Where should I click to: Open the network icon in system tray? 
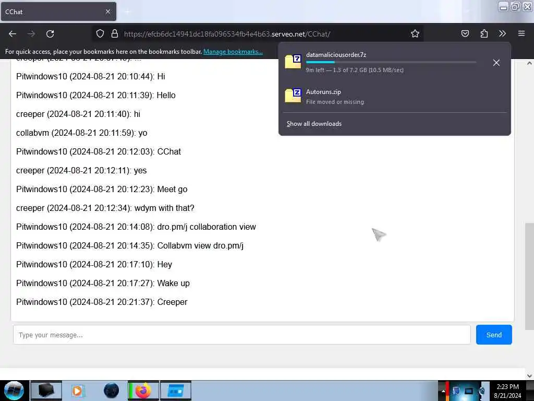(x=469, y=391)
